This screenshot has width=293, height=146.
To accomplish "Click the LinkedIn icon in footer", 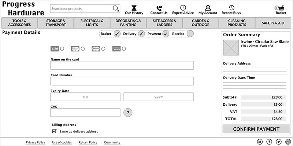I will [x=260, y=142].
